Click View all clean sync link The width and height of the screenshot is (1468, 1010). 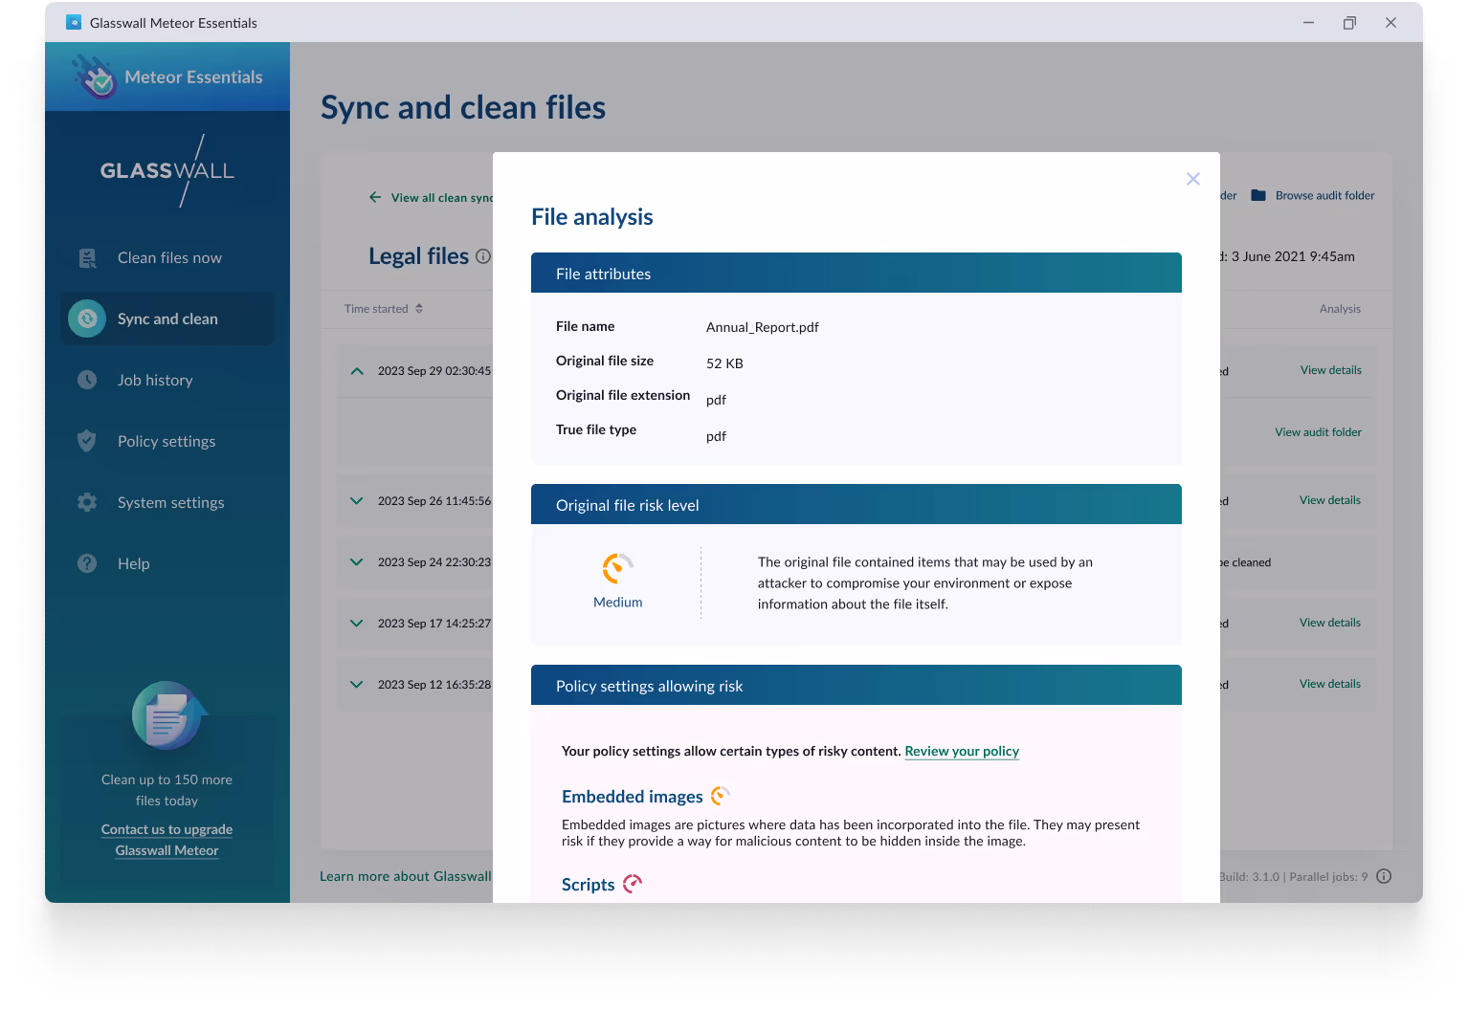coord(441,198)
